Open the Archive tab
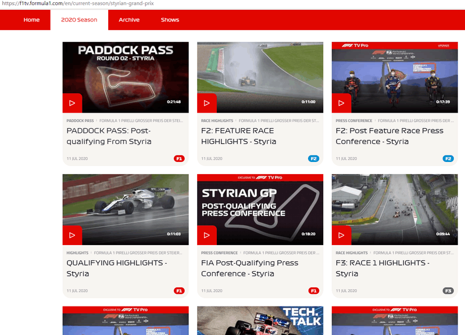This screenshot has width=465, height=335. pyautogui.click(x=129, y=20)
